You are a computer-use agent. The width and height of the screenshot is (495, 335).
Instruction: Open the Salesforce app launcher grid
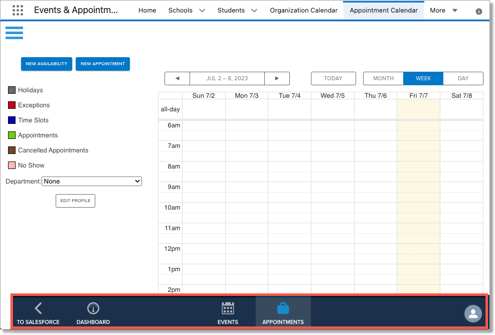(18, 10)
